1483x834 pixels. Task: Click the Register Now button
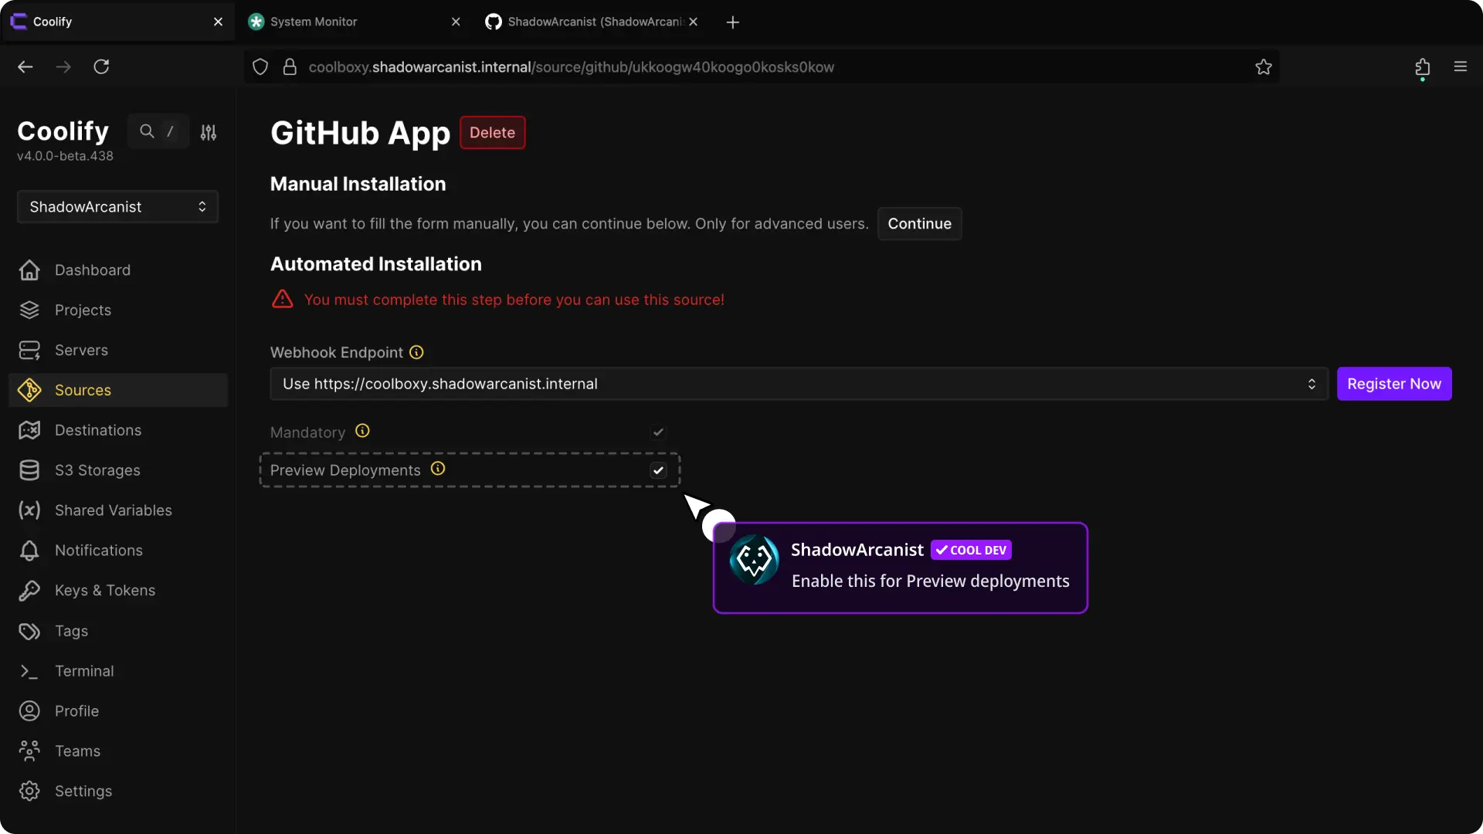(1393, 384)
